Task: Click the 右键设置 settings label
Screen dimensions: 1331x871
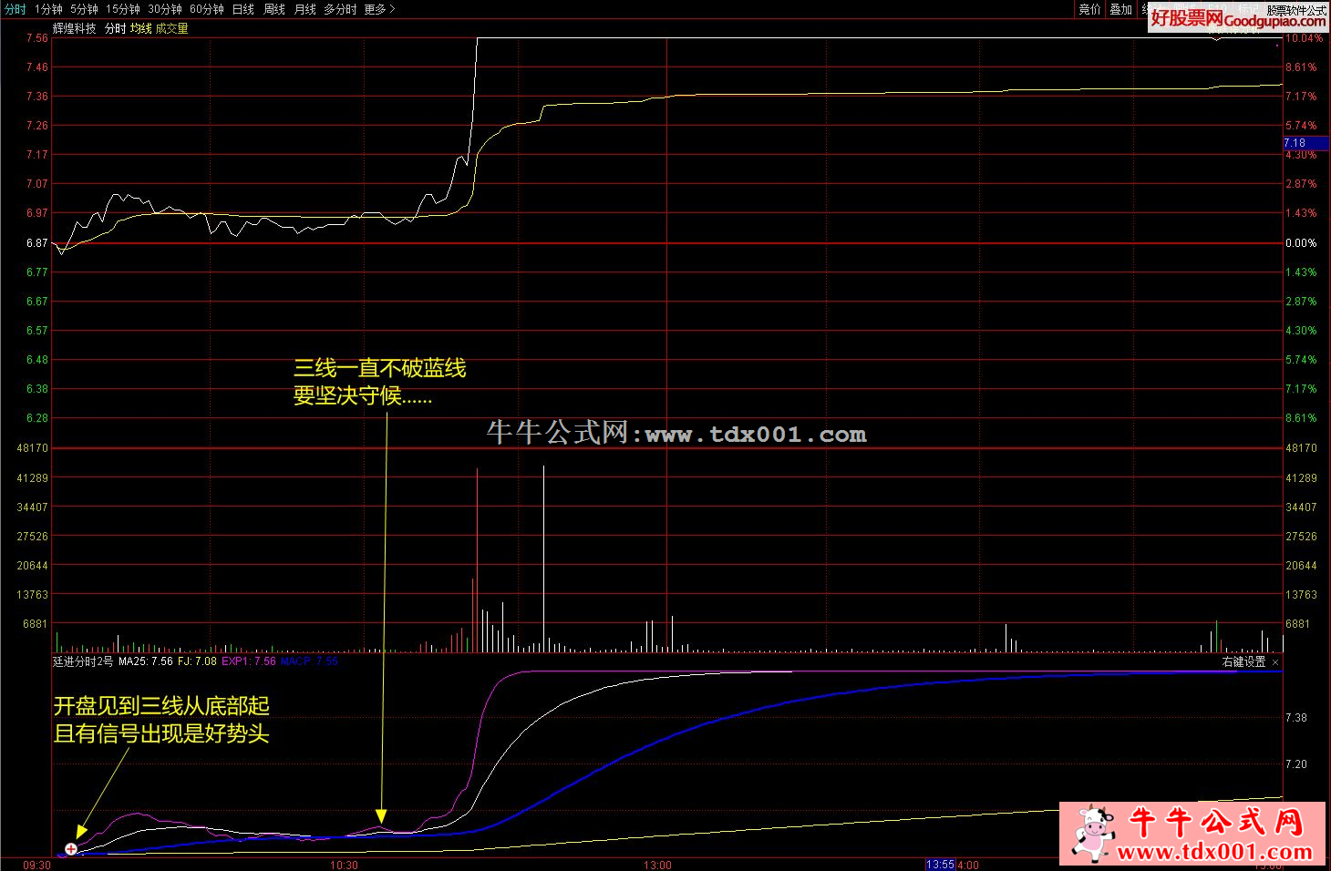Action: pos(1243,662)
